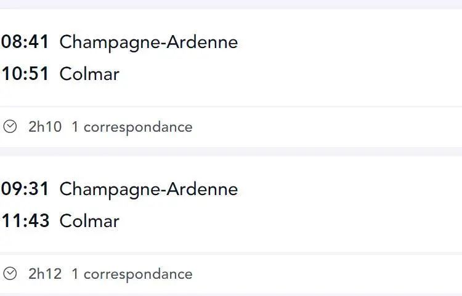This screenshot has height=296, width=462.
Task: Select the 11:43 arrival time
Action: 25,221
